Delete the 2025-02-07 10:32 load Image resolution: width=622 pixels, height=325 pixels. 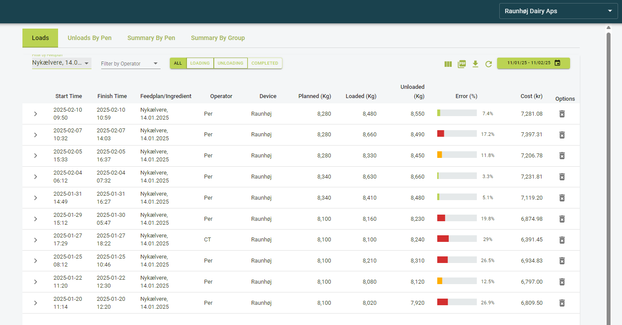pyautogui.click(x=562, y=135)
